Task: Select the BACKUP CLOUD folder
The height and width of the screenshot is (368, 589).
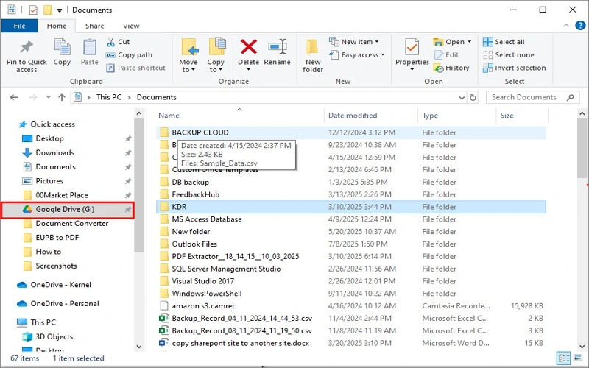Action: click(x=351, y=132)
